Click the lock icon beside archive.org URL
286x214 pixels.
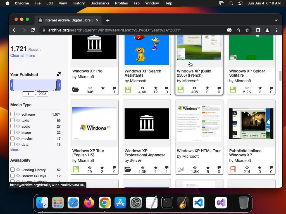point(44,30)
